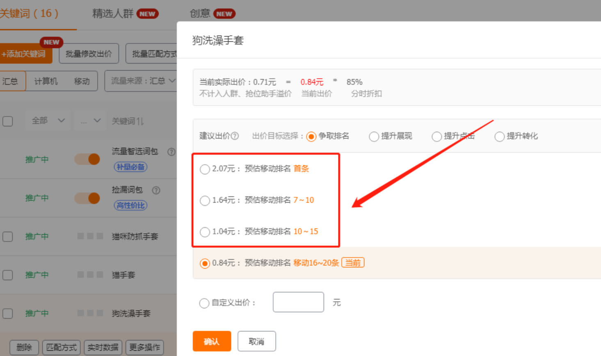This screenshot has height=356, width=601.
Task: Click 更多操作 button at bottom
Action: (x=144, y=347)
